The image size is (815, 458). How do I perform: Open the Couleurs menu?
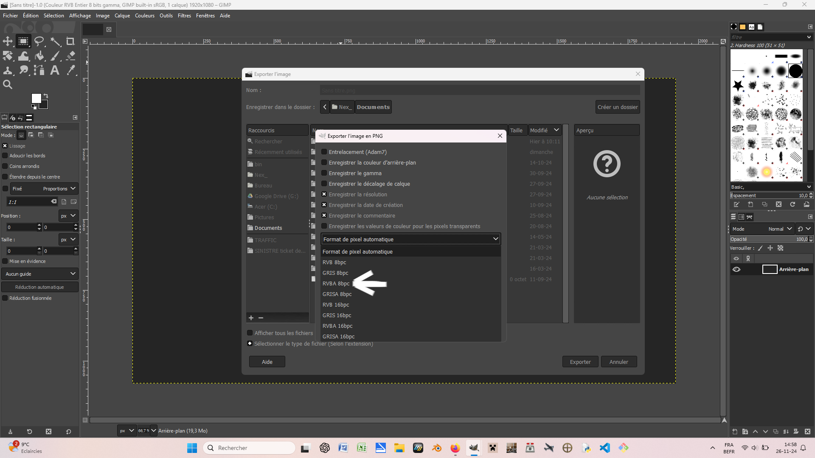[145, 16]
